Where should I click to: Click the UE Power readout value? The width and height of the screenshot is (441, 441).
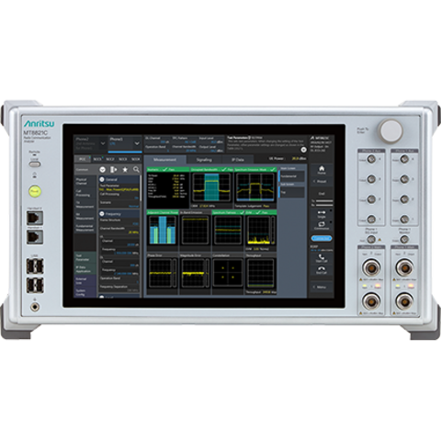coord(299,159)
